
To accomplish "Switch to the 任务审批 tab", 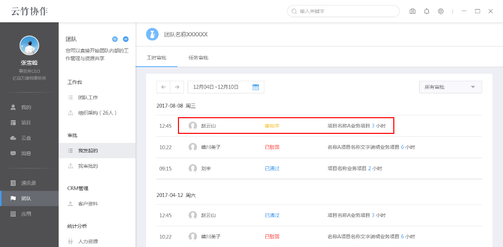I will (x=198, y=58).
